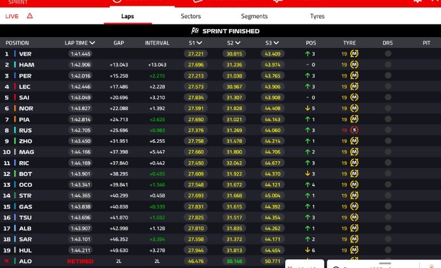Expand the Lap Time column dropdown
The width and height of the screenshot is (441, 268).
[x=92, y=43]
